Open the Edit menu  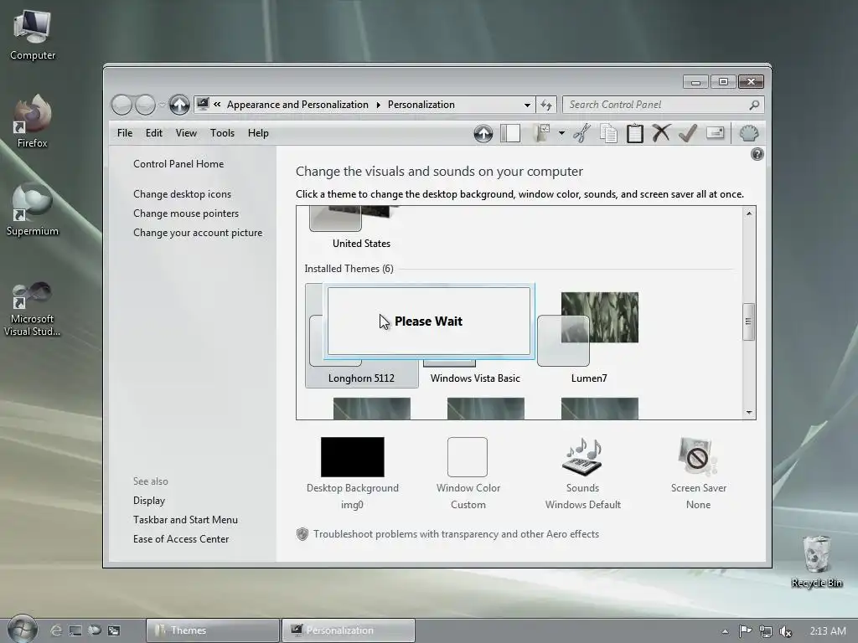point(154,133)
